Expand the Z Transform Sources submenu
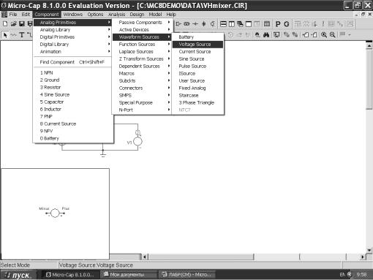This screenshot has height=280, width=373. coord(143,59)
